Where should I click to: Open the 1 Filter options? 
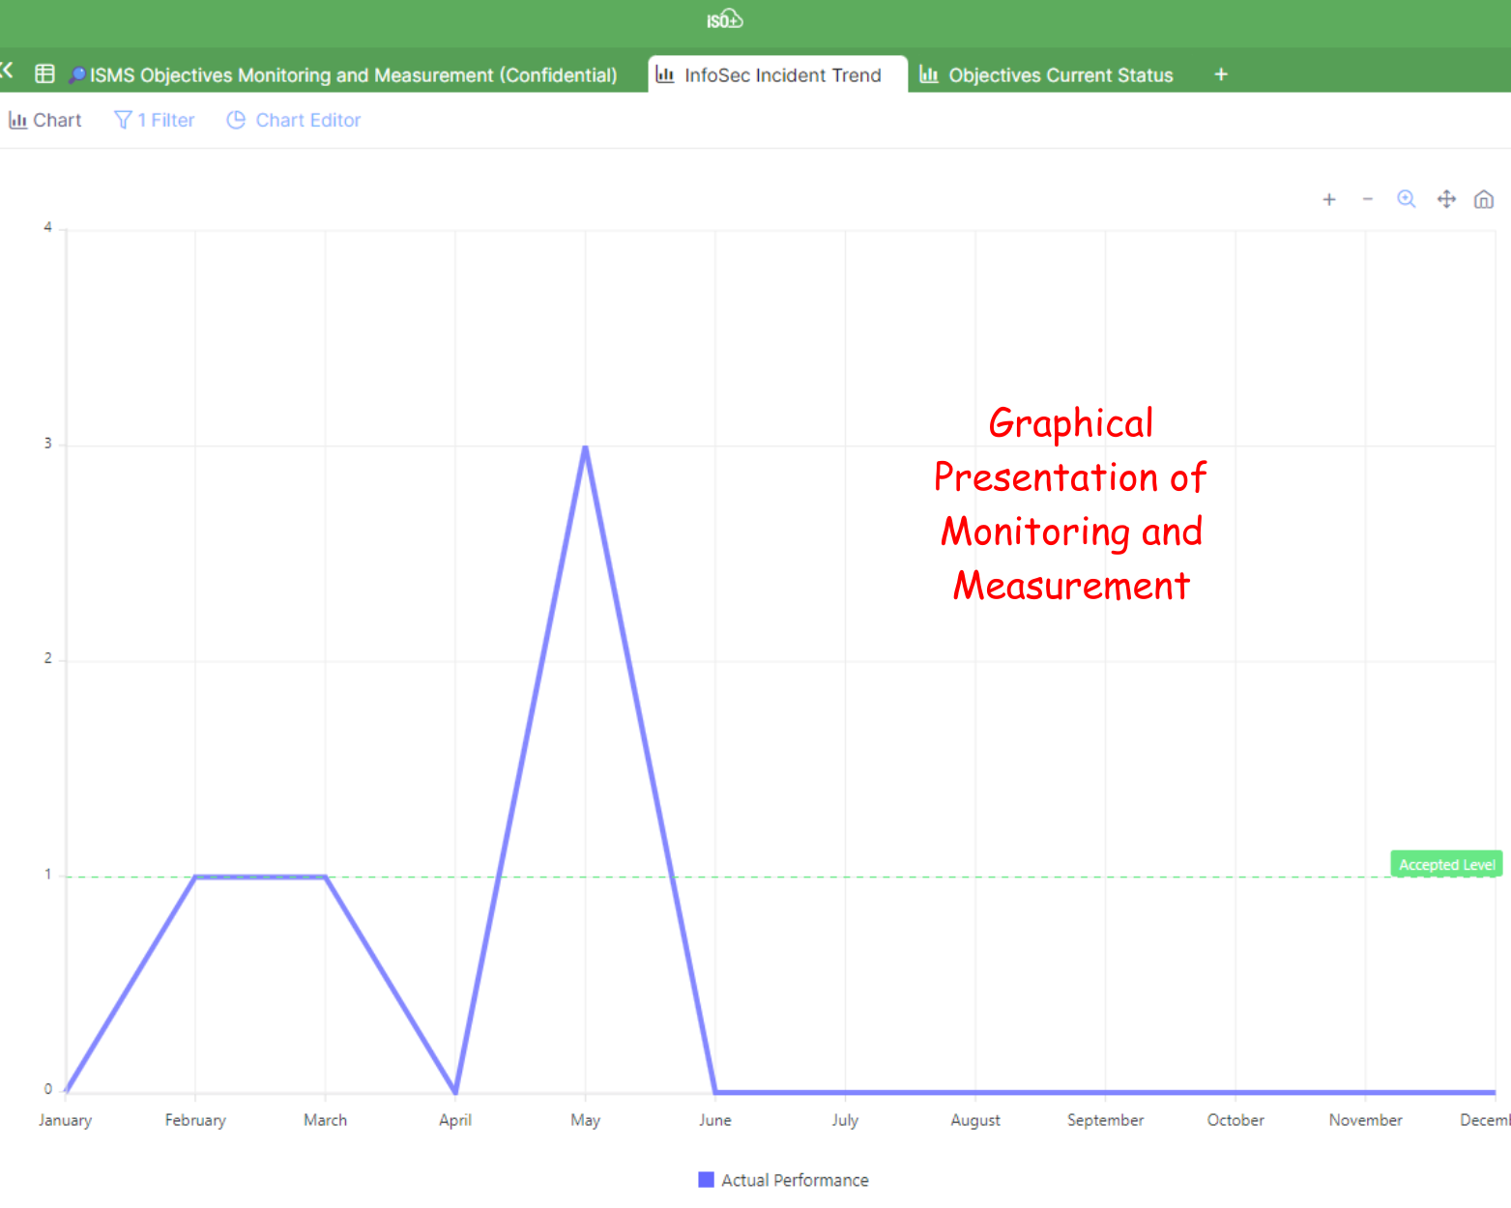point(155,121)
